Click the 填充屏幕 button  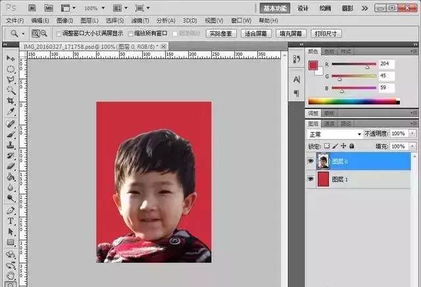click(x=291, y=33)
